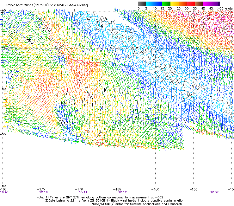Click the NOAA/NESDIS credit line
Screen dimensions: 234x206
137,204
